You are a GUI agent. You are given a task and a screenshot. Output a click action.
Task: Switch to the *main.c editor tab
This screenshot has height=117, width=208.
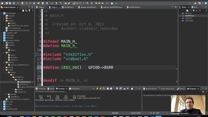(x=40, y=7)
